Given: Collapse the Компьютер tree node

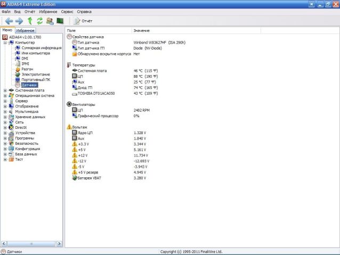Looking at the screenshot, I should 5,43.
